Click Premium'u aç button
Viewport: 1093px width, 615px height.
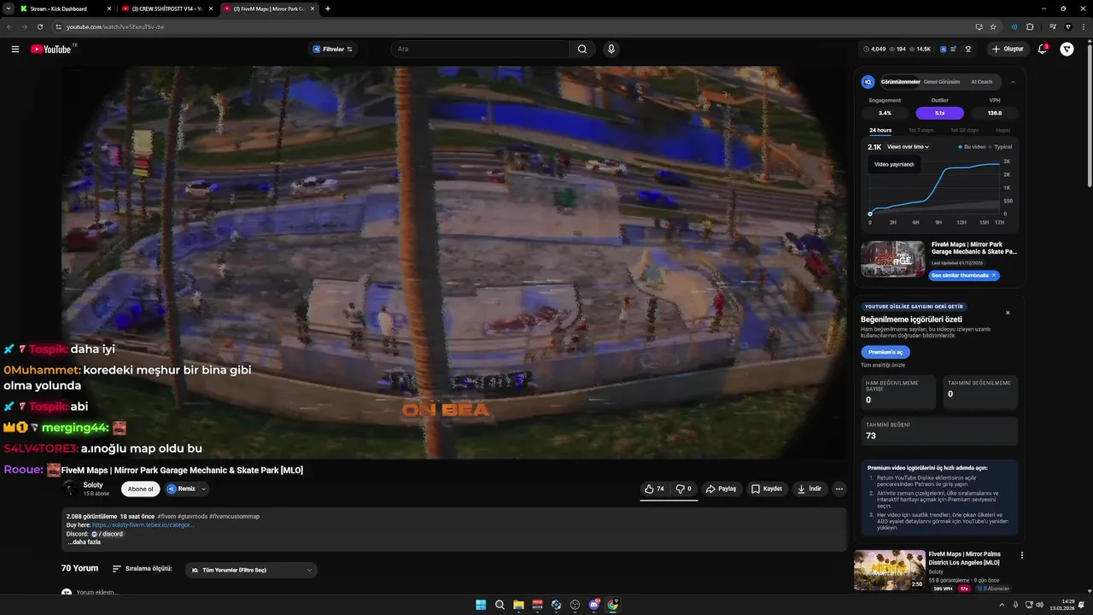[886, 352]
